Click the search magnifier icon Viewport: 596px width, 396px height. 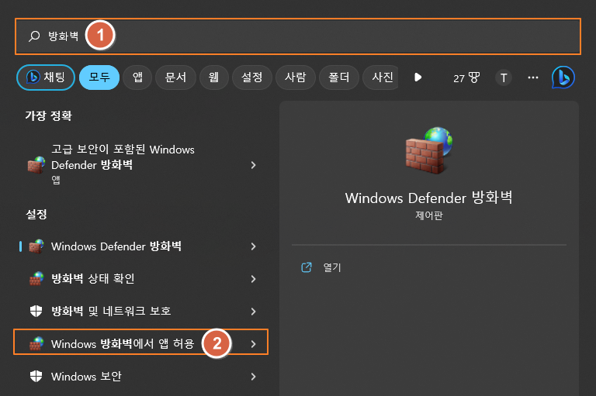(34, 36)
